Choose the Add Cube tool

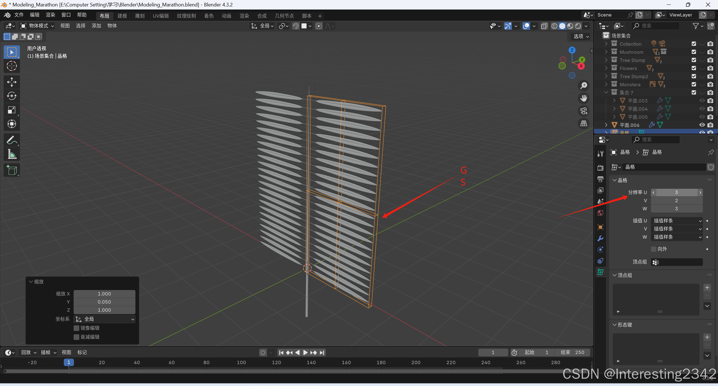[x=12, y=170]
